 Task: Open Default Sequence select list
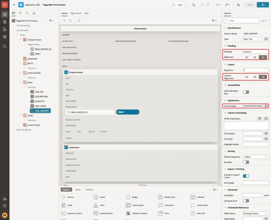coord(256,157)
